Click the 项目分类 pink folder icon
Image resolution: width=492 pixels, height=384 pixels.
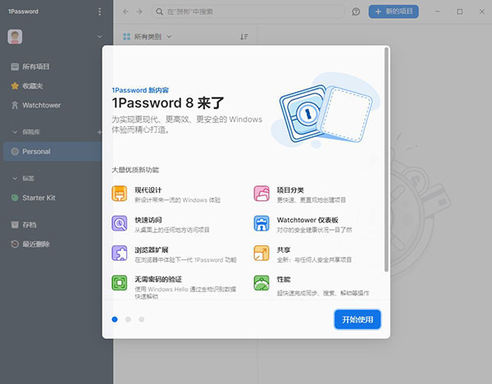point(262,194)
